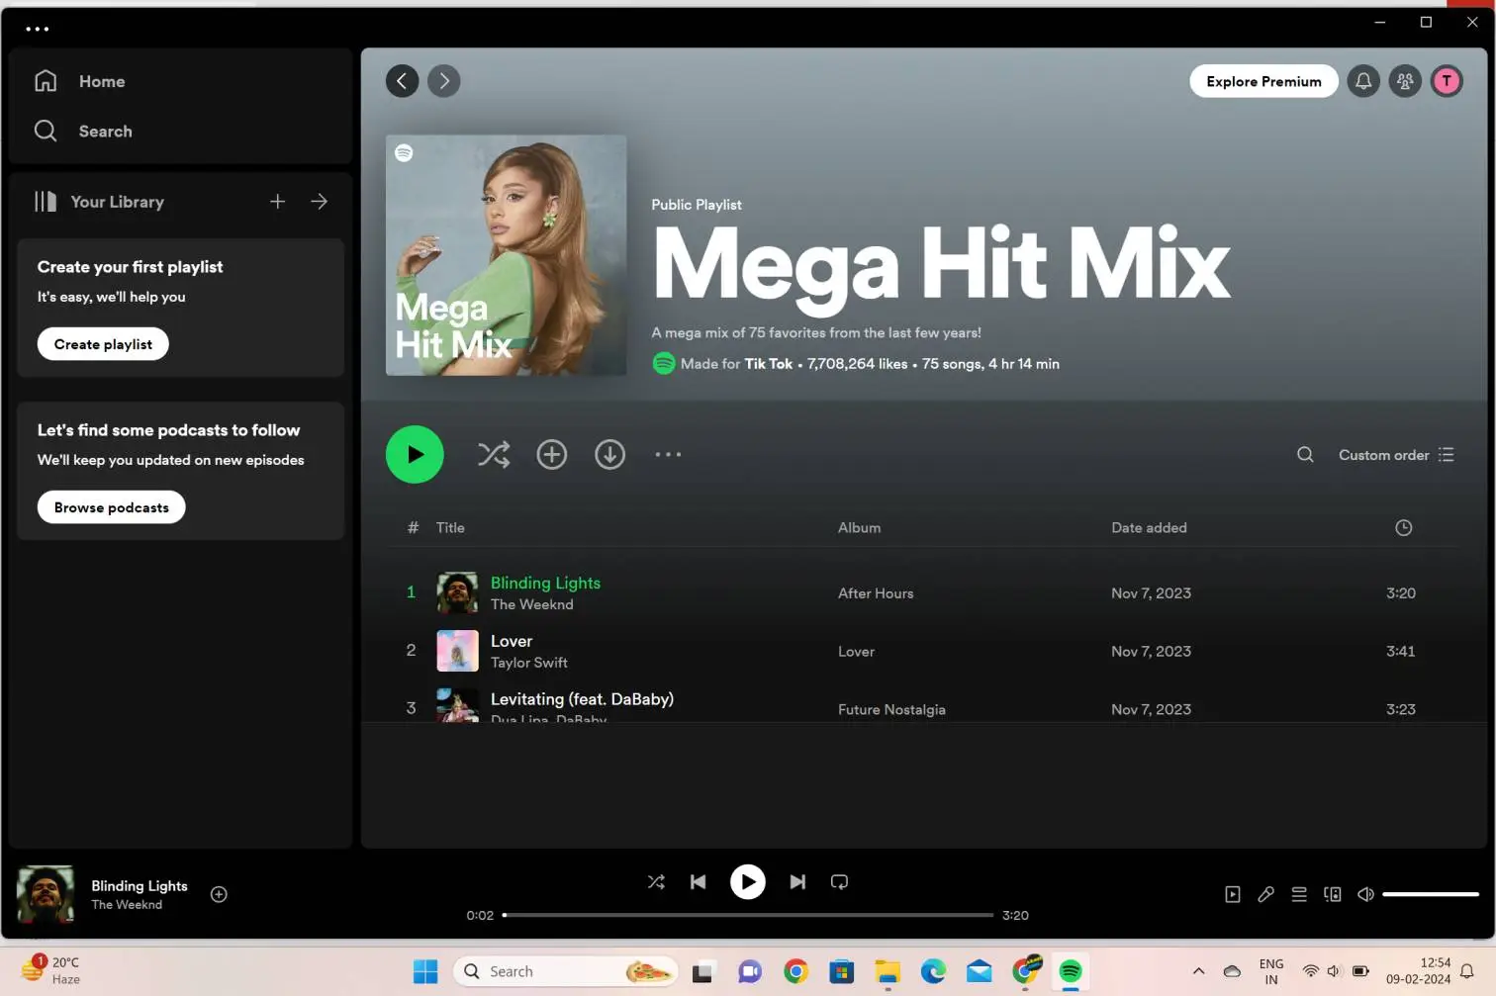Open Friend Activity icon

pyautogui.click(x=1405, y=81)
